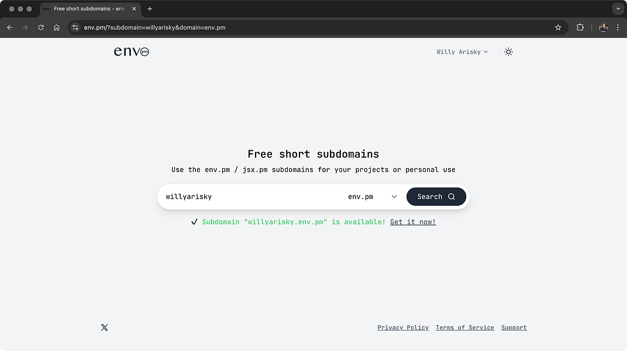627x351 pixels.
Task: Bookmark this page with the star icon
Action: [x=558, y=27]
